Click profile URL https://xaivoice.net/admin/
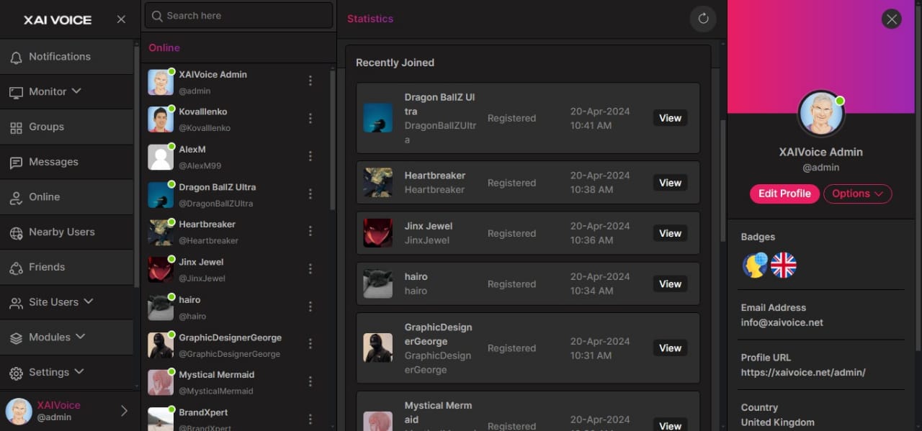Screen dimensions: 922x431 (803, 372)
